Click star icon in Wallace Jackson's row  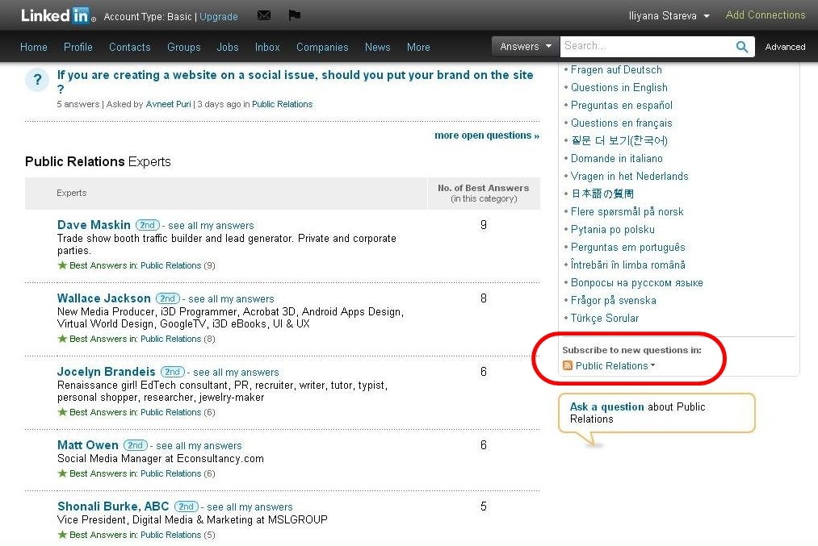(x=62, y=339)
